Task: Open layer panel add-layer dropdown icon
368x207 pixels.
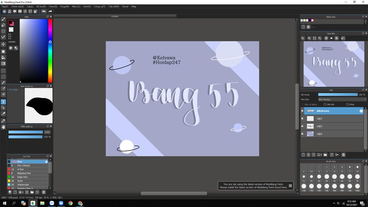Action: [319, 155]
